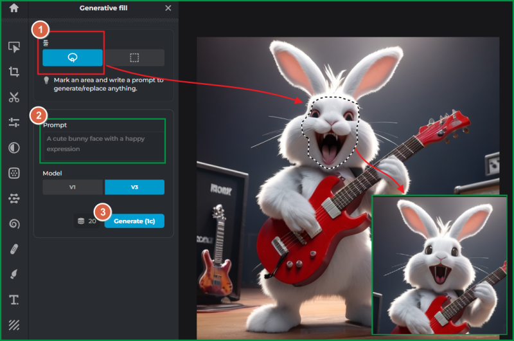The width and height of the screenshot is (514, 341).
Task: Click the Generate (1c) button
Action: point(134,221)
